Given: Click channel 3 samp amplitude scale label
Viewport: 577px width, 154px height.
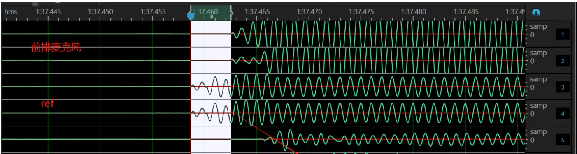Looking at the screenshot, I should 538,80.
